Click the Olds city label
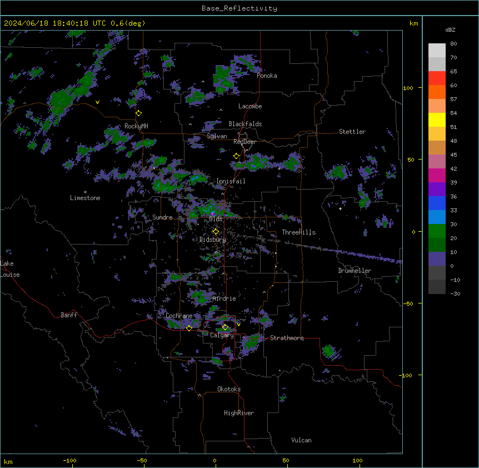The width and height of the screenshot is (479, 468). (216, 219)
